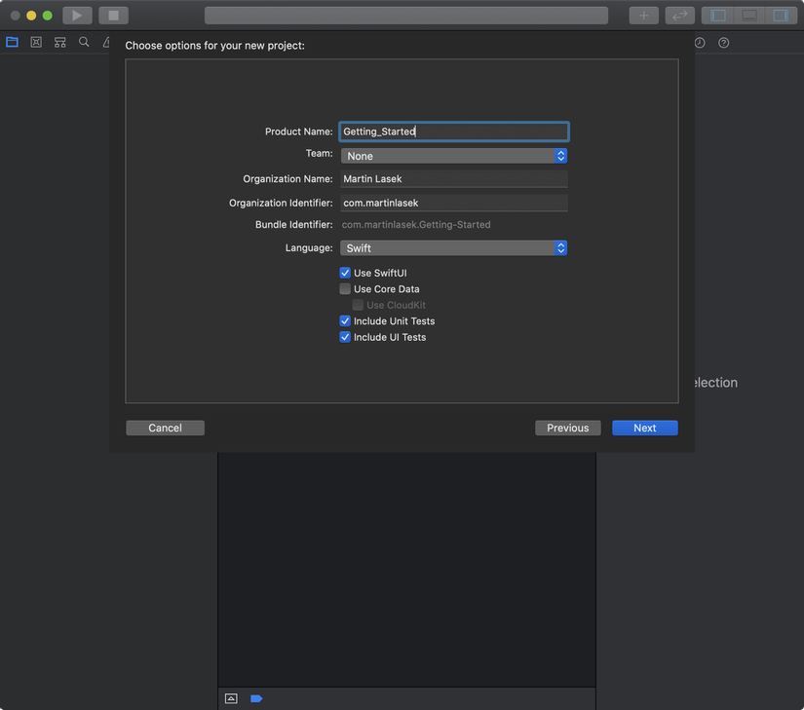Click the Next button
804x710 pixels.
pyautogui.click(x=644, y=428)
